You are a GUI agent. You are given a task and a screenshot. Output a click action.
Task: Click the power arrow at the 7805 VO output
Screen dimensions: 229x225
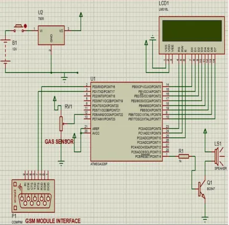coord(81,14)
